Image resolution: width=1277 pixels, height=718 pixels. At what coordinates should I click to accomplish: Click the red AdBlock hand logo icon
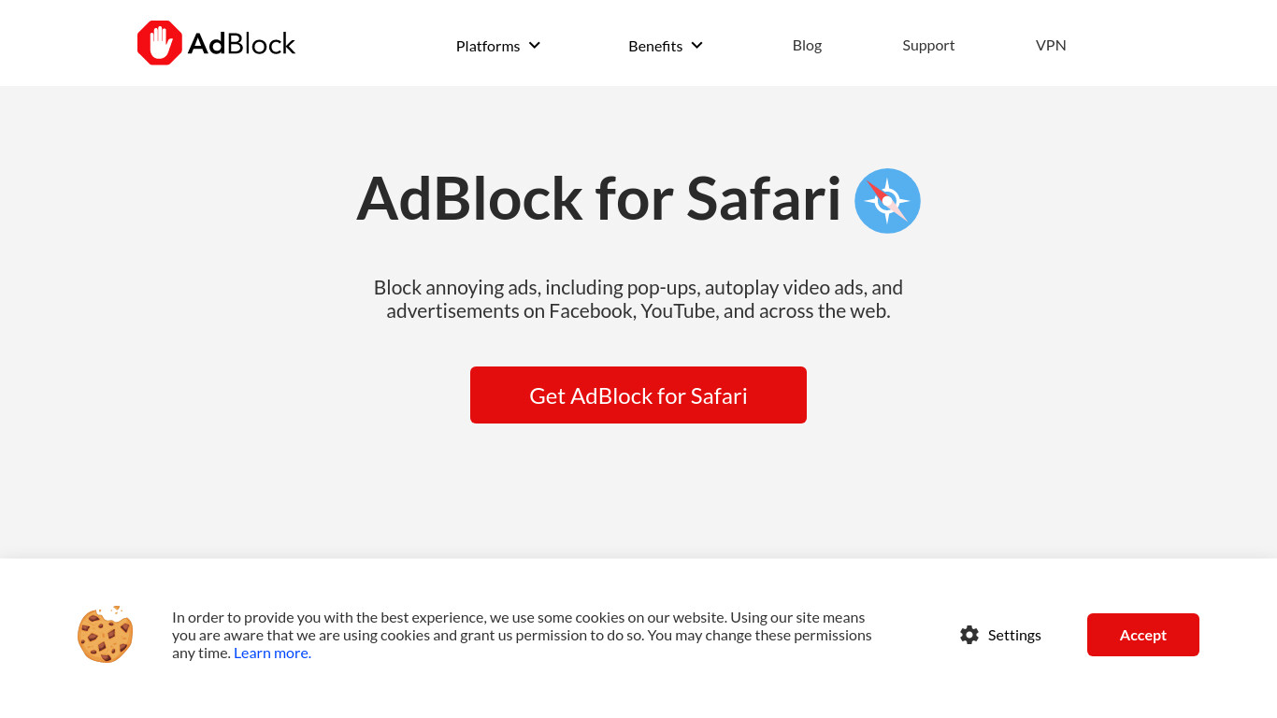click(160, 43)
